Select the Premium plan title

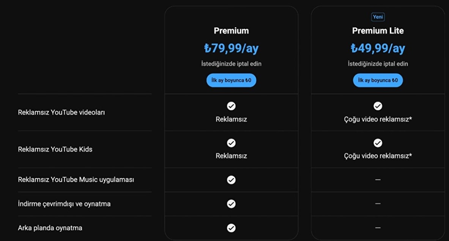click(231, 31)
